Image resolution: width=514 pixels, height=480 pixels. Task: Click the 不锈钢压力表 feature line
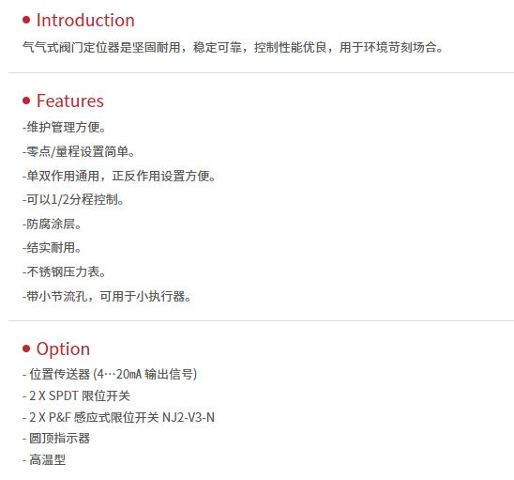tap(64, 272)
